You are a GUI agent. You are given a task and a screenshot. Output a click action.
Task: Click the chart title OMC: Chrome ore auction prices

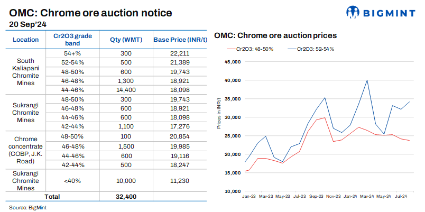pyautogui.click(x=275, y=35)
